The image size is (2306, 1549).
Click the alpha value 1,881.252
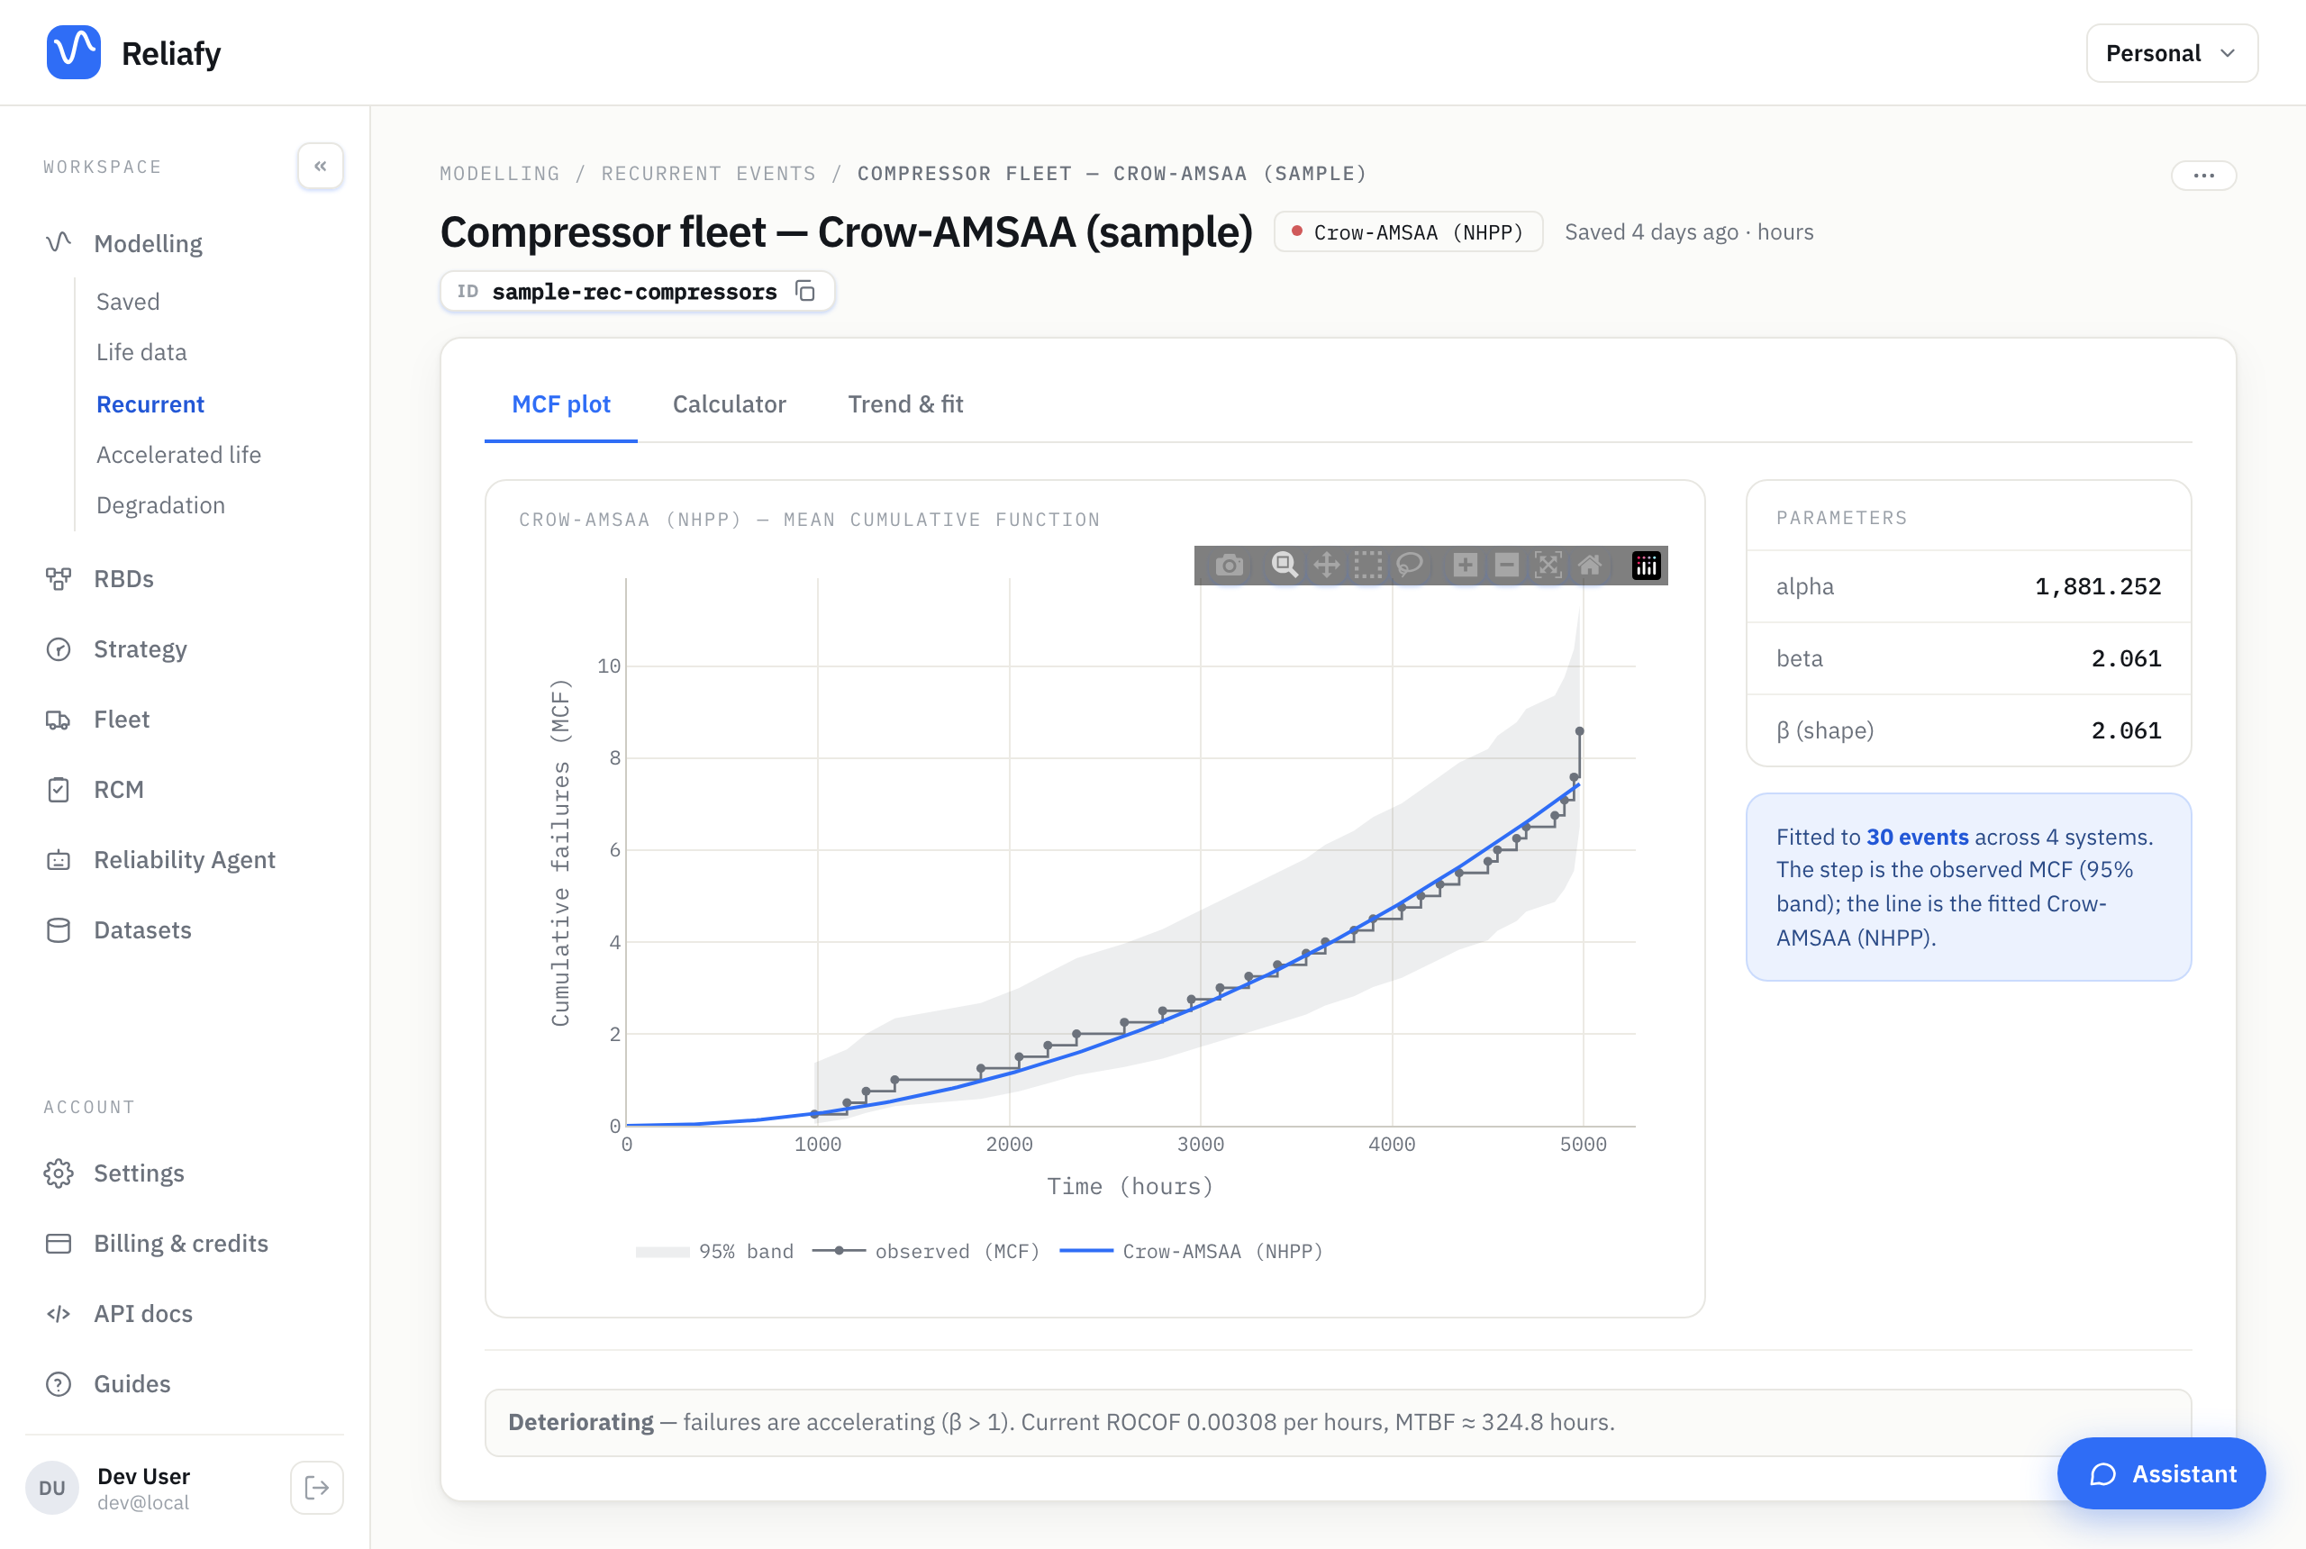click(2098, 587)
